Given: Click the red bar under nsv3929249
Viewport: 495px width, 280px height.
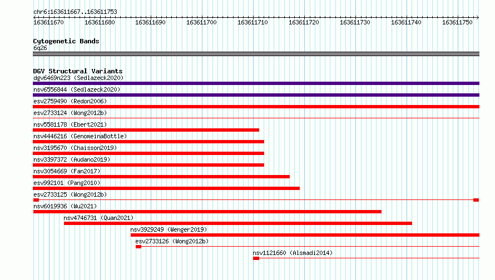Looking at the screenshot, I should coord(305,235).
